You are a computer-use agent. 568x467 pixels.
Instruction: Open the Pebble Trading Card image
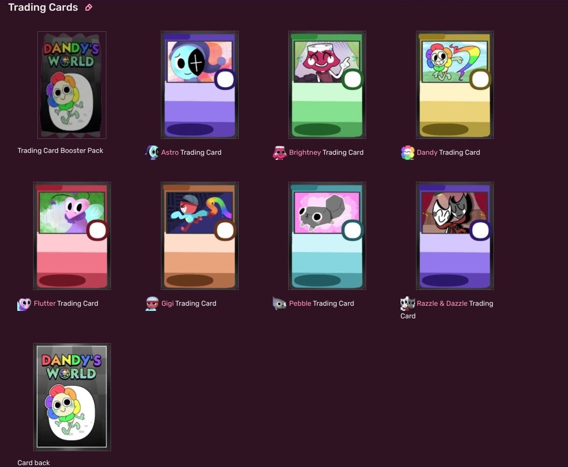click(326, 235)
